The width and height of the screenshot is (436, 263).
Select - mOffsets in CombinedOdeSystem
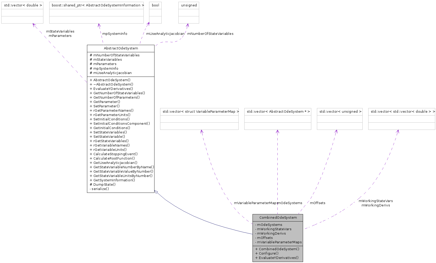(264, 238)
